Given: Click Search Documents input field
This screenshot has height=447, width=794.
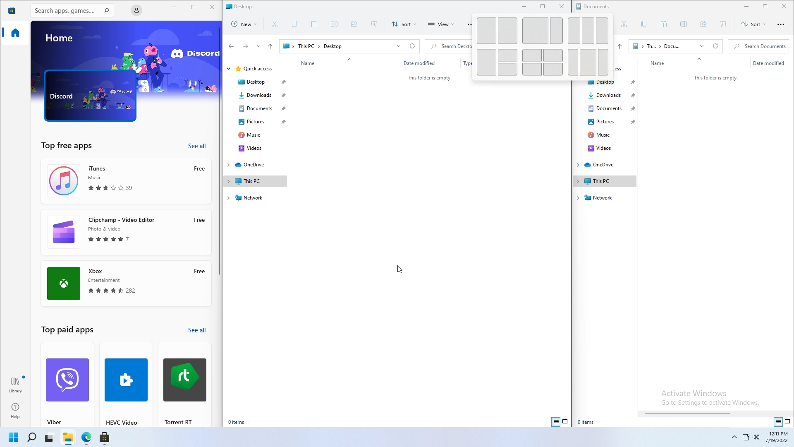Looking at the screenshot, I should [x=758, y=46].
